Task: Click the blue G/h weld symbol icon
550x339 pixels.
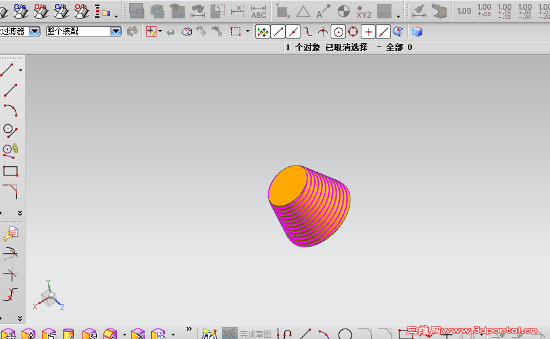Action: click(x=61, y=11)
